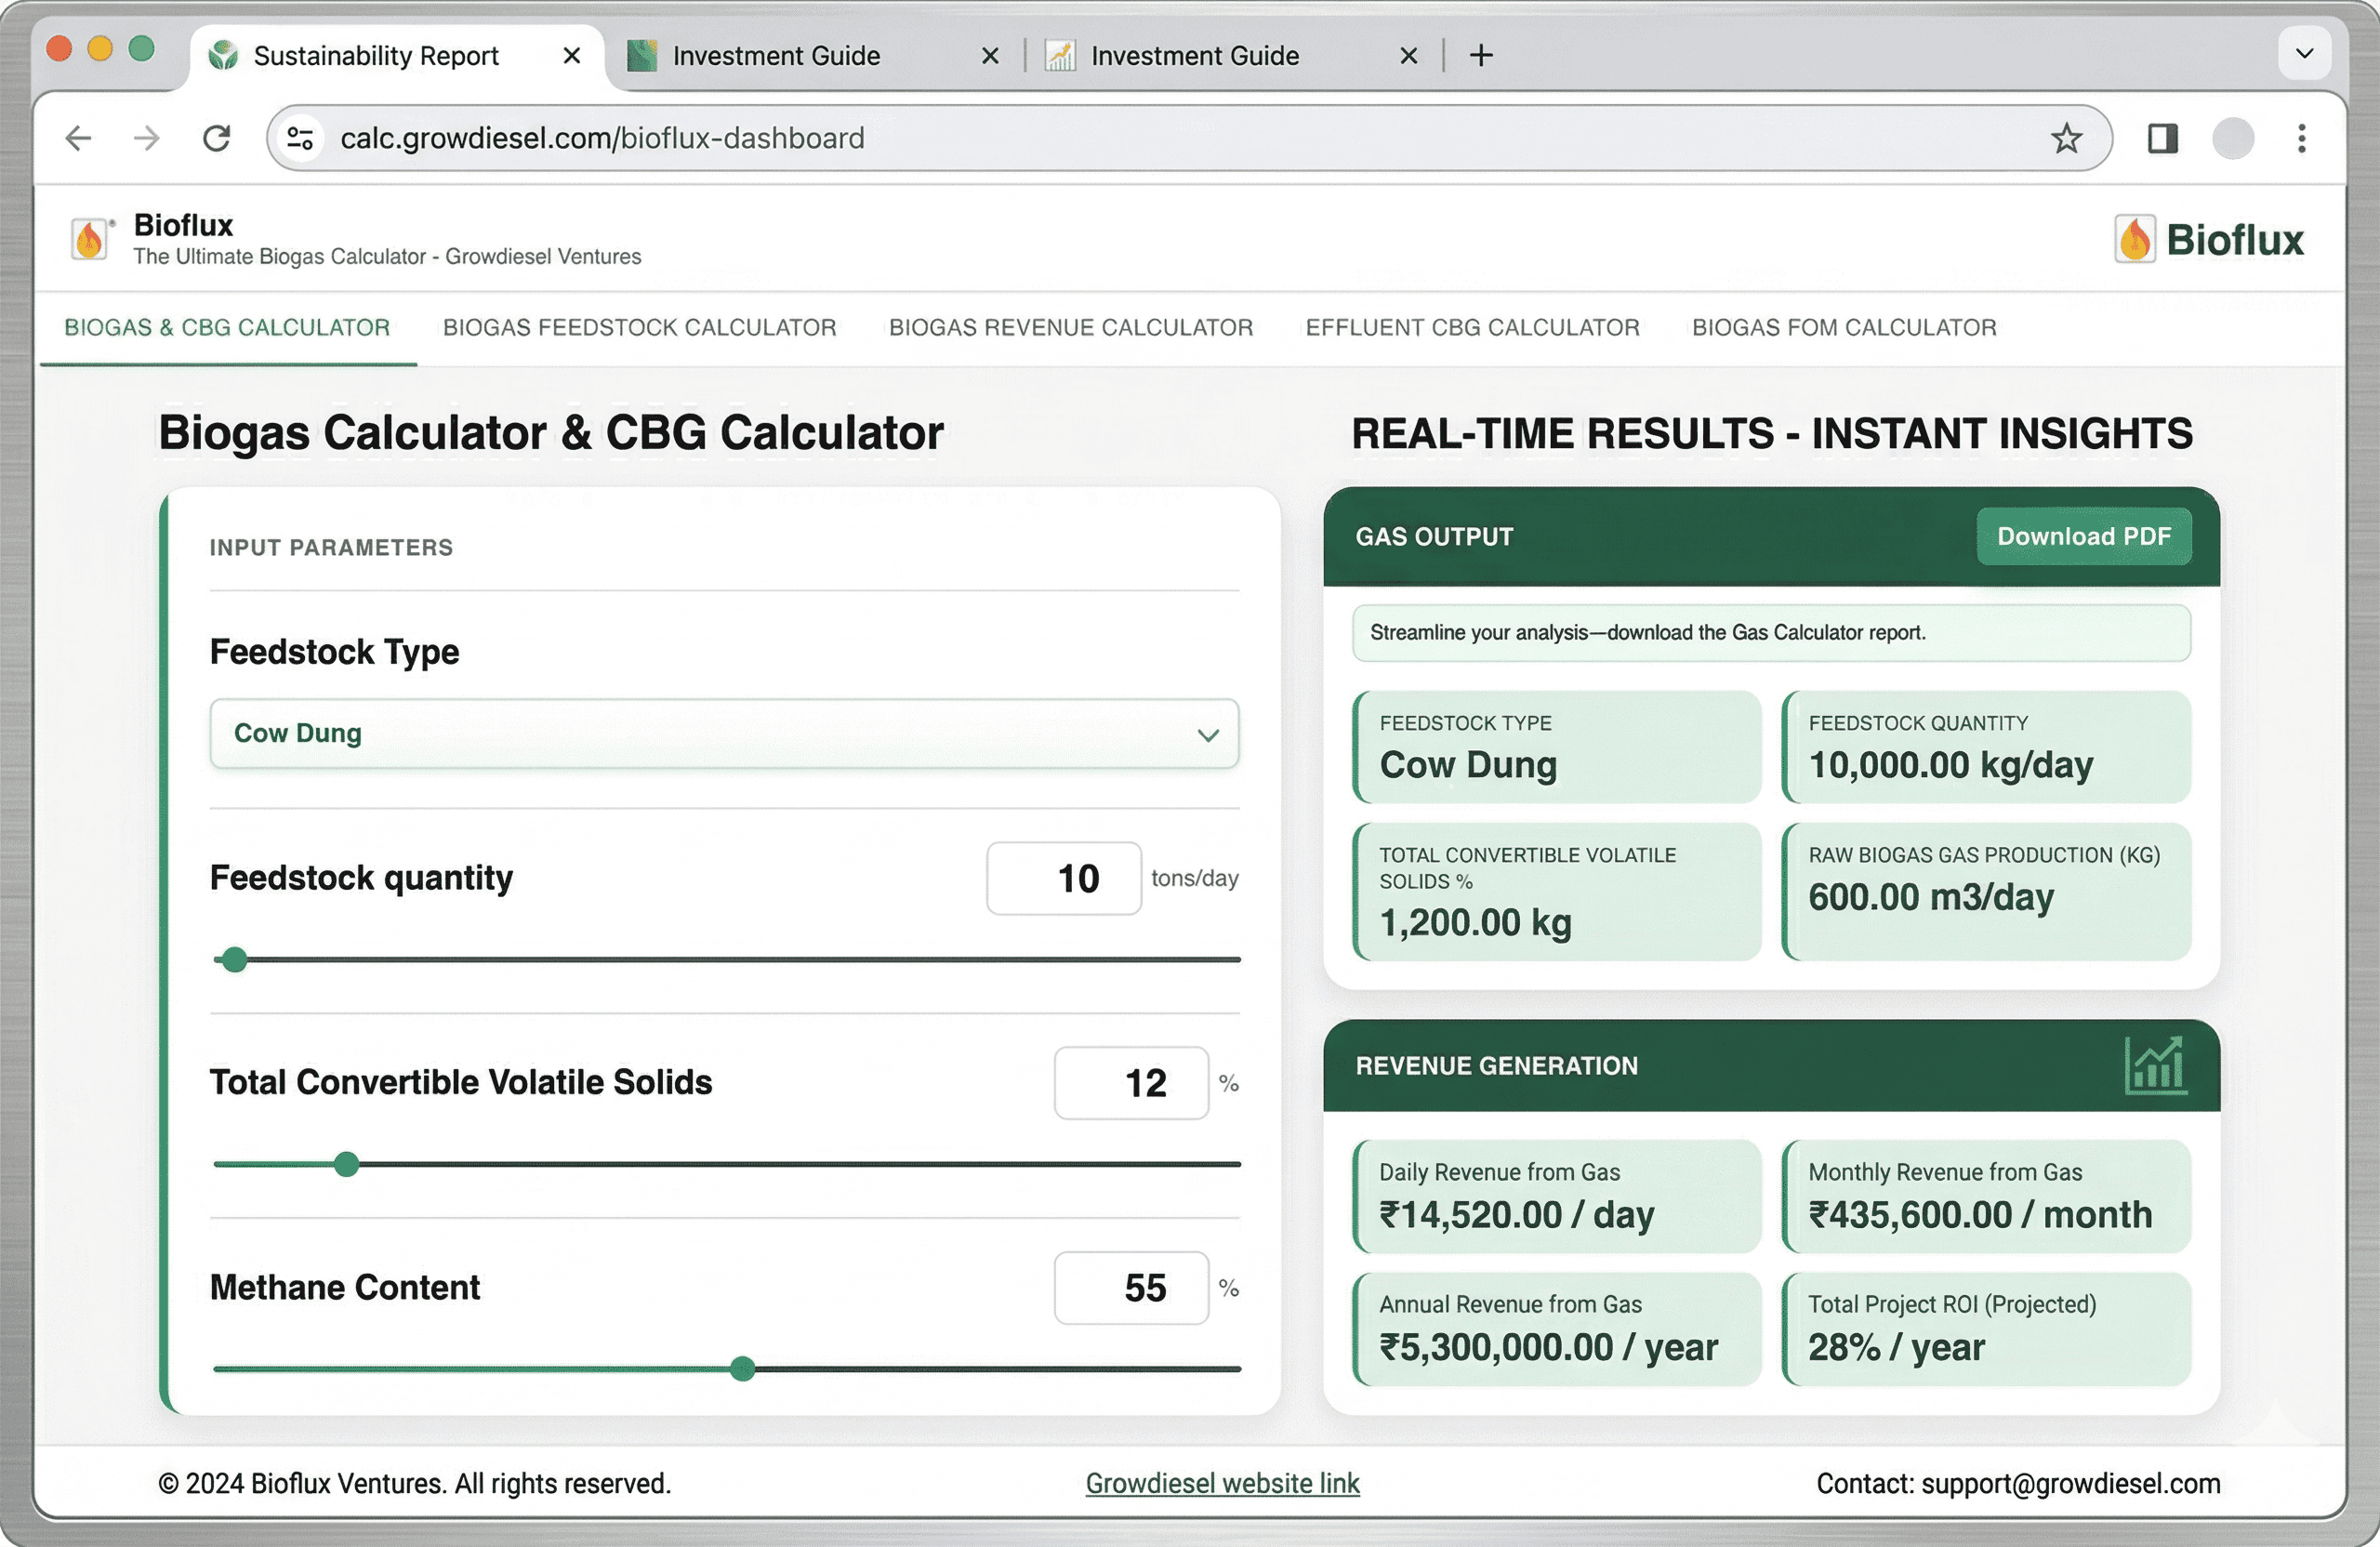Select the Effluent CBG Calculator tab
2380x1547 pixels.
coord(1472,328)
